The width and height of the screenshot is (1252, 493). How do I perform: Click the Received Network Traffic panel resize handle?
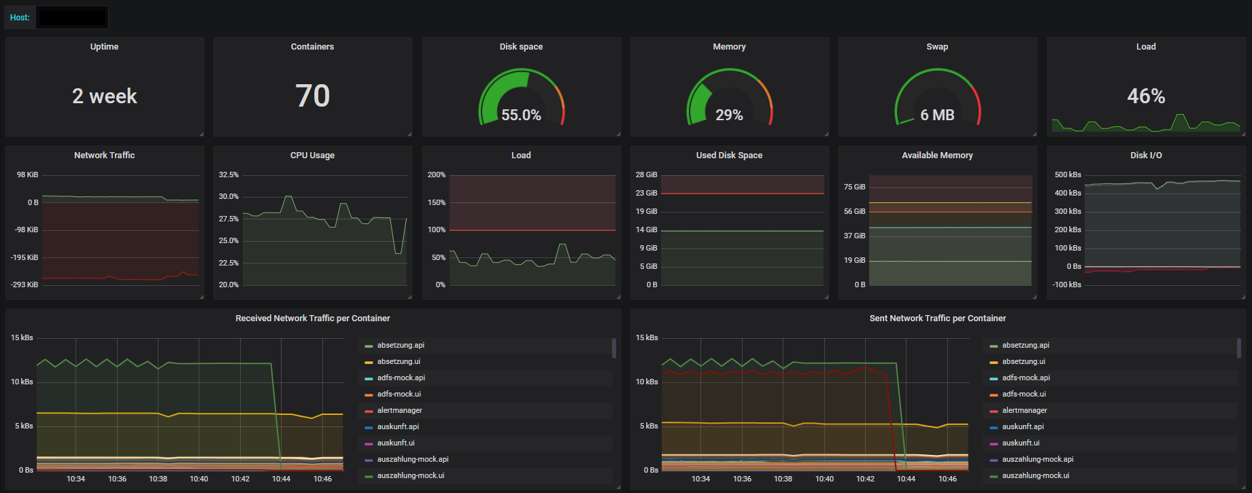tap(619, 487)
